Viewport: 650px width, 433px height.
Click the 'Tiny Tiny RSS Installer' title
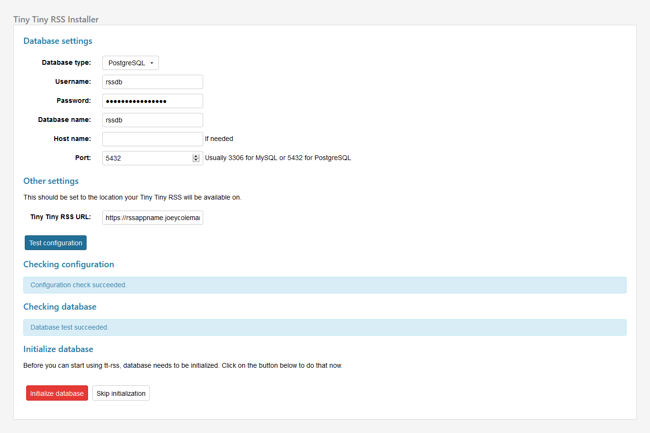click(56, 20)
